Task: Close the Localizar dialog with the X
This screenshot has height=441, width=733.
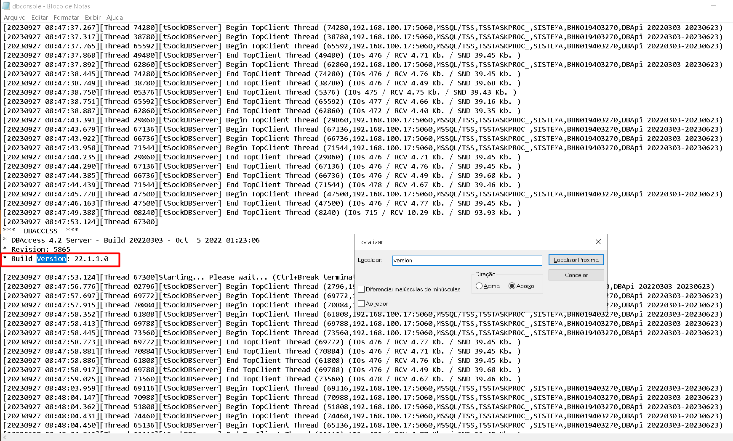Action: pos(598,242)
